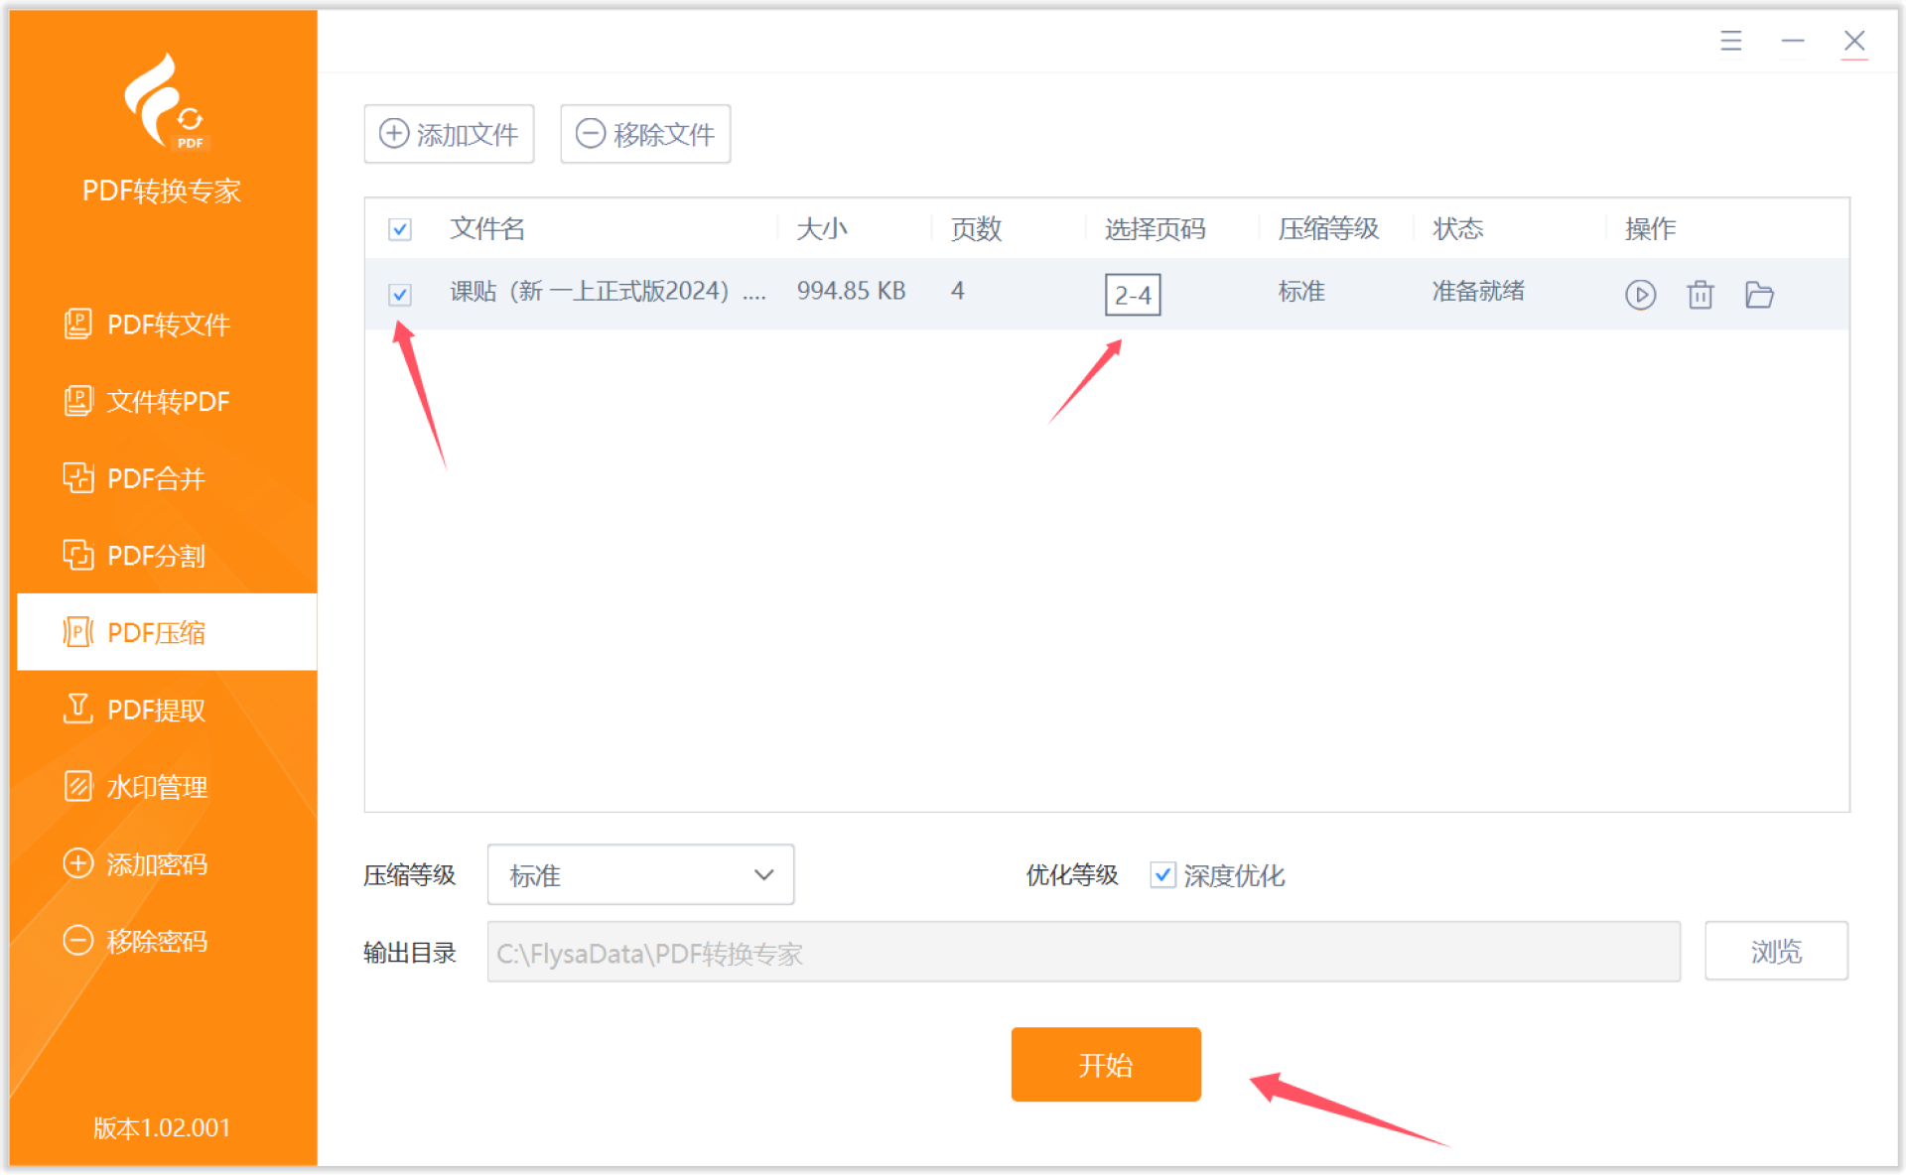The image size is (1906, 1175).
Task: Uncheck the 课贴 file row checkbox
Action: pyautogui.click(x=400, y=295)
